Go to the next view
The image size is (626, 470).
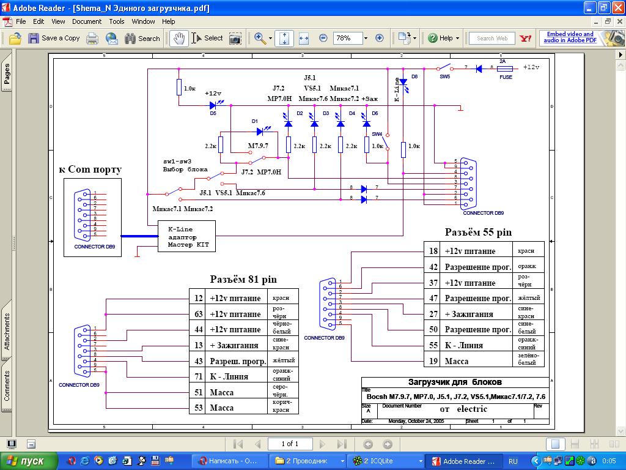[x=387, y=444]
